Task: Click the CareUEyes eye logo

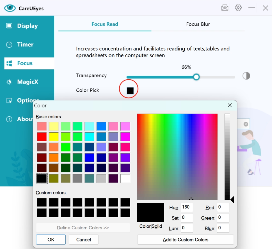Action: [10, 8]
